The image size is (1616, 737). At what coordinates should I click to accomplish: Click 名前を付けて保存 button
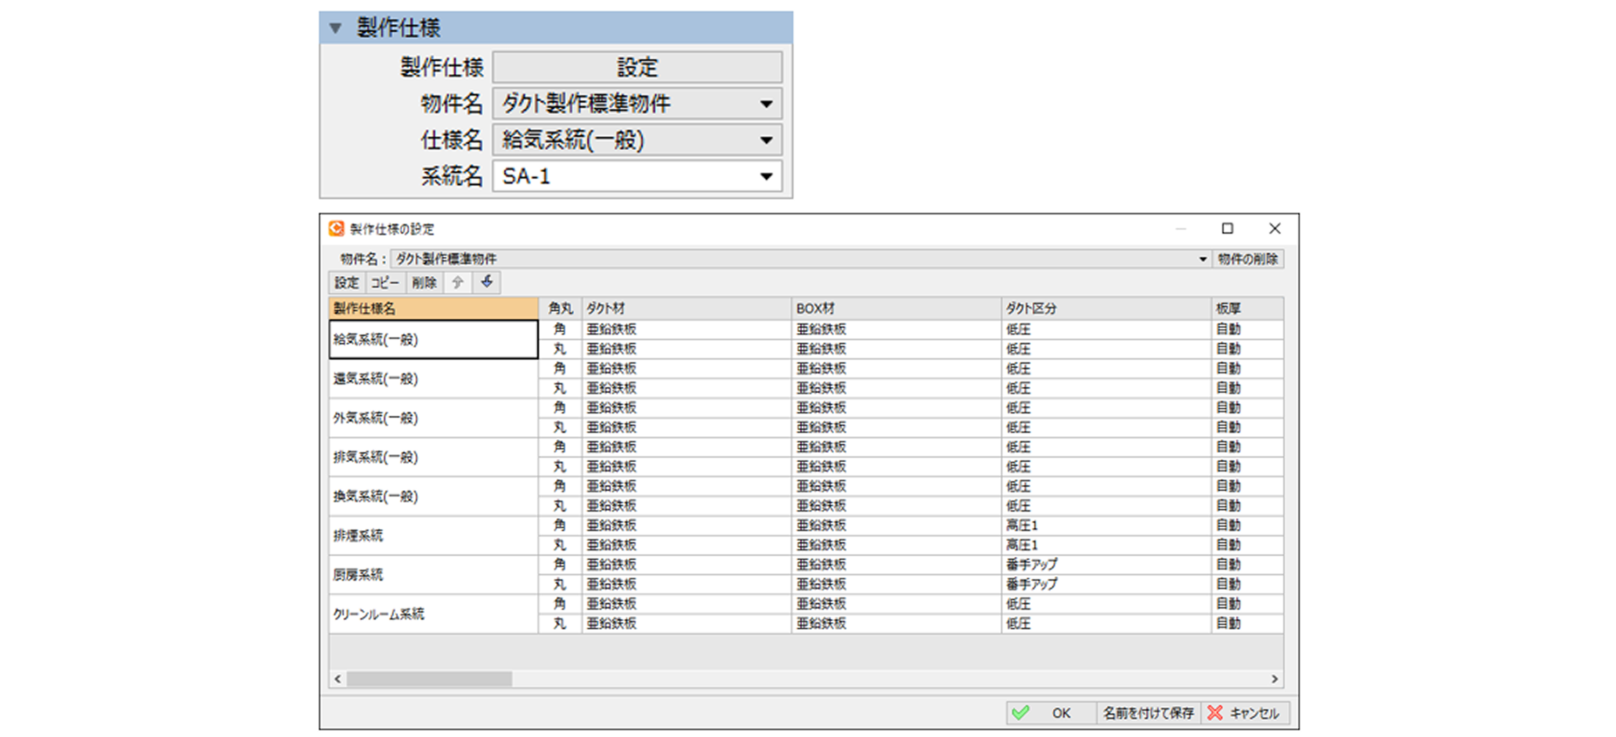1148,713
